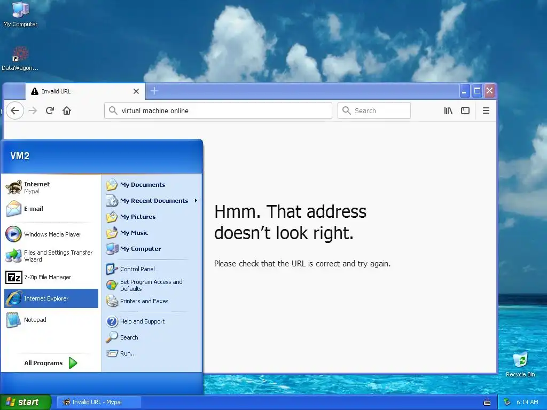Reload the page with the refresh icon
The height and width of the screenshot is (410, 547).
click(x=50, y=111)
